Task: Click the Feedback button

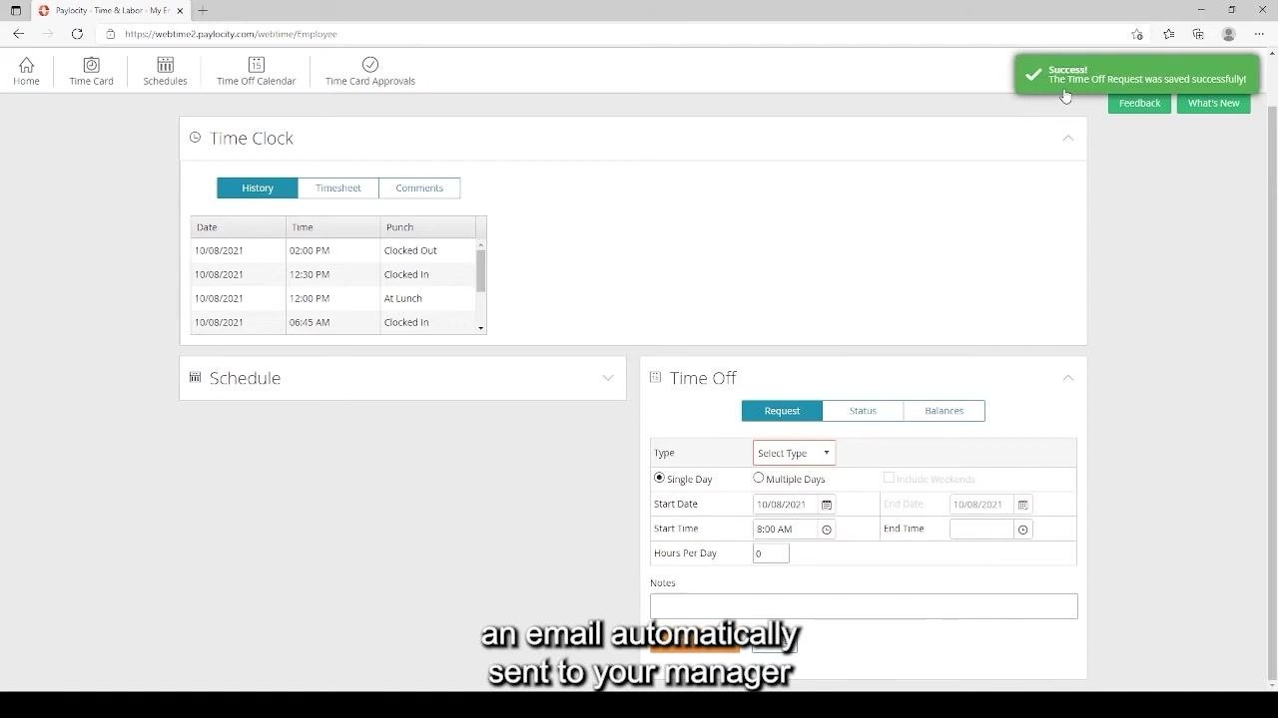Action: [x=1139, y=103]
